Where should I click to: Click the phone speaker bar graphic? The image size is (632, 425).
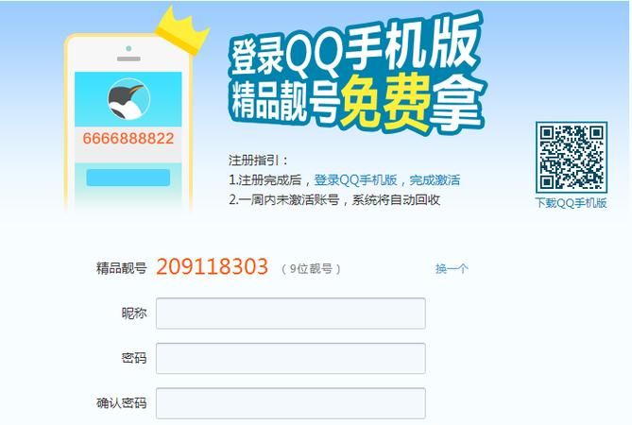(128, 59)
